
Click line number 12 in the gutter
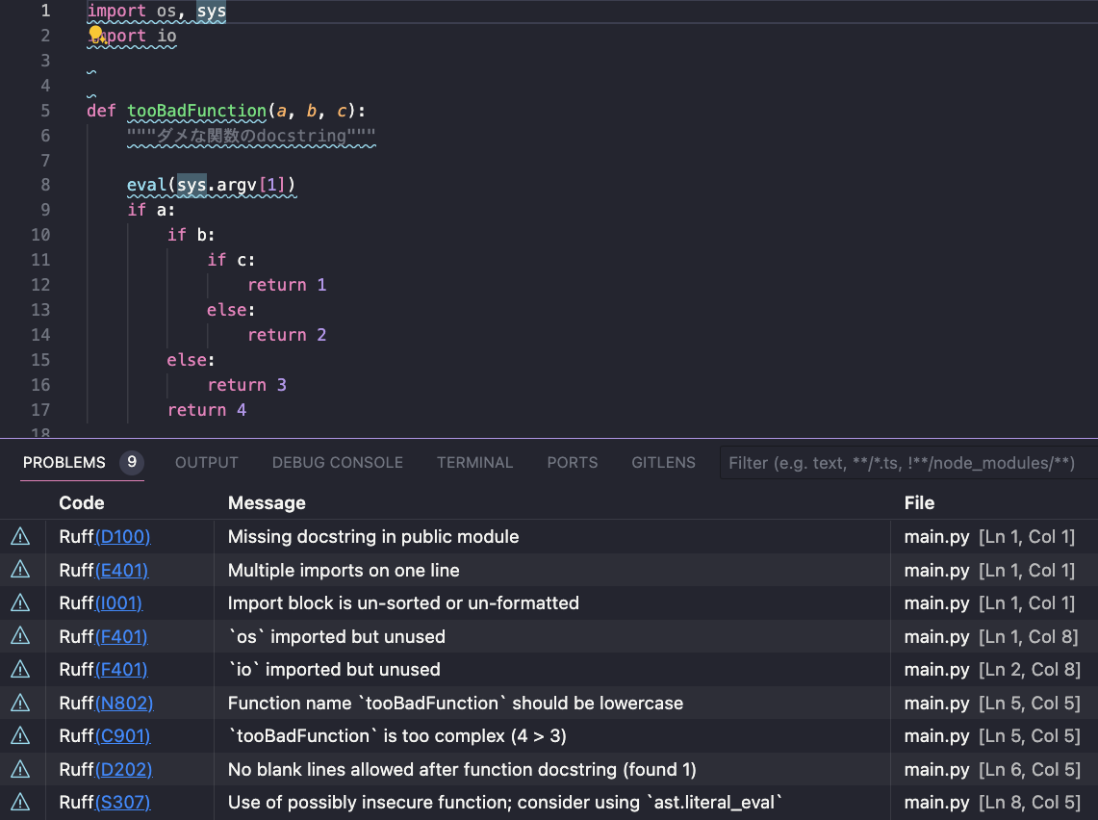click(40, 285)
